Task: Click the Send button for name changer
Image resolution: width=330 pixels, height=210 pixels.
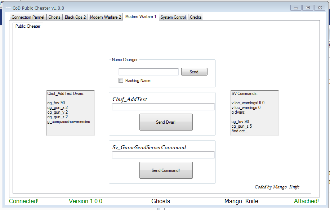Action: click(x=194, y=72)
